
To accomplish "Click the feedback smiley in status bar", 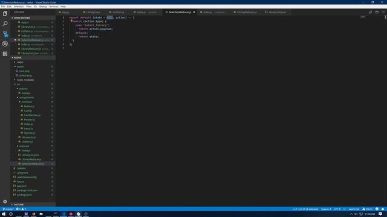I will (x=377, y=209).
